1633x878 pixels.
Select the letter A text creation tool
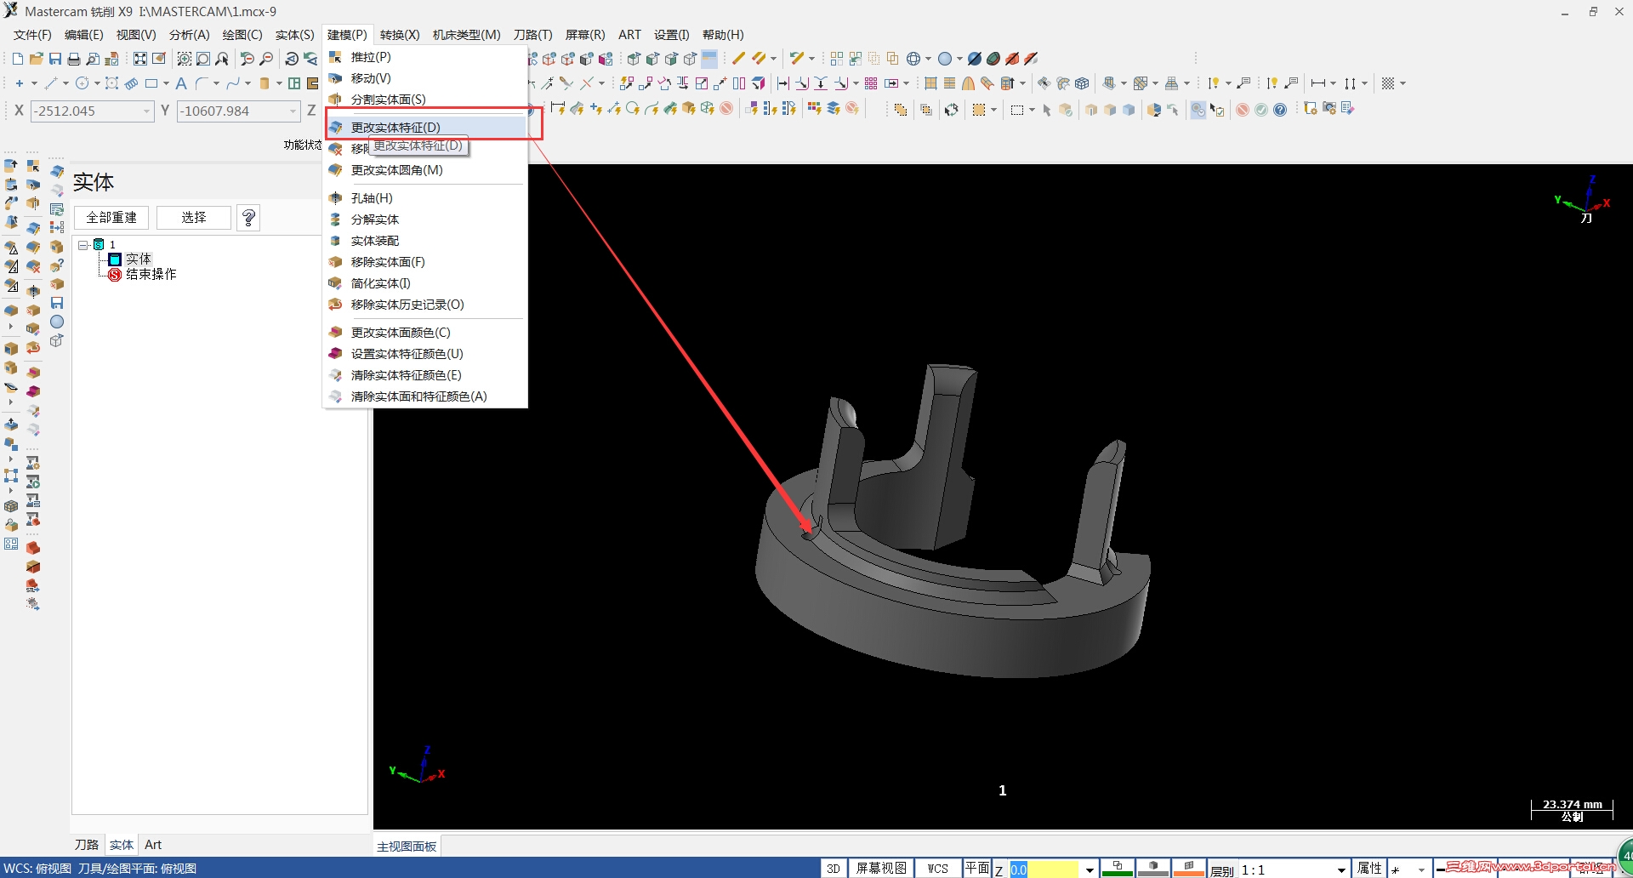180,83
